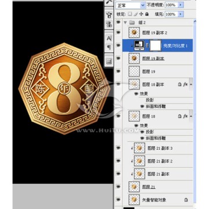The width and height of the screenshot is (209, 209).
Task: Click the lock position move icon
Action: pos(141,14)
